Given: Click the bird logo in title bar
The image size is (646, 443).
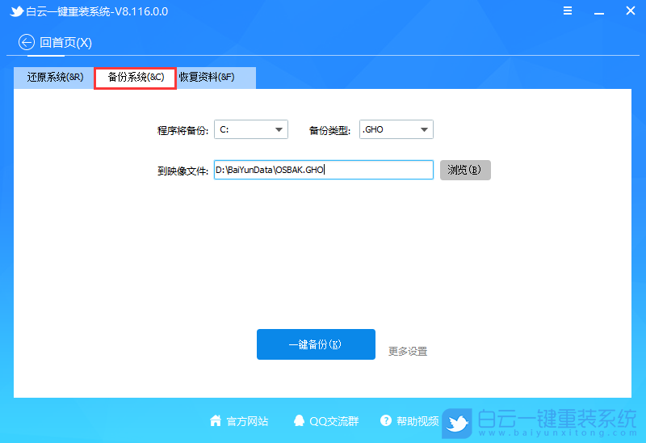Looking at the screenshot, I should tap(16, 11).
